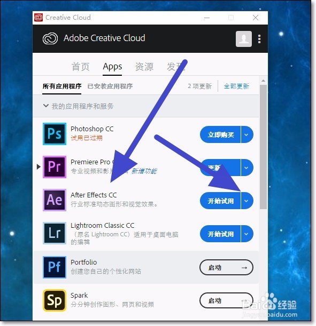This screenshot has height=326, width=316.
Task: Expand the Premiere Pro row triangle
Action: pos(38,167)
